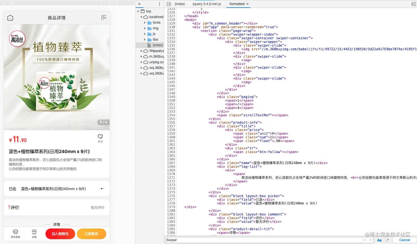This screenshot has height=244, width=417.
Task: Click the three-dot more icon in the 已选 row
Action: click(x=102, y=189)
